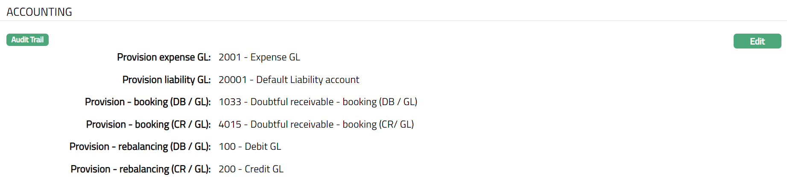Click account code 1033
787x180 pixels.
click(x=230, y=102)
